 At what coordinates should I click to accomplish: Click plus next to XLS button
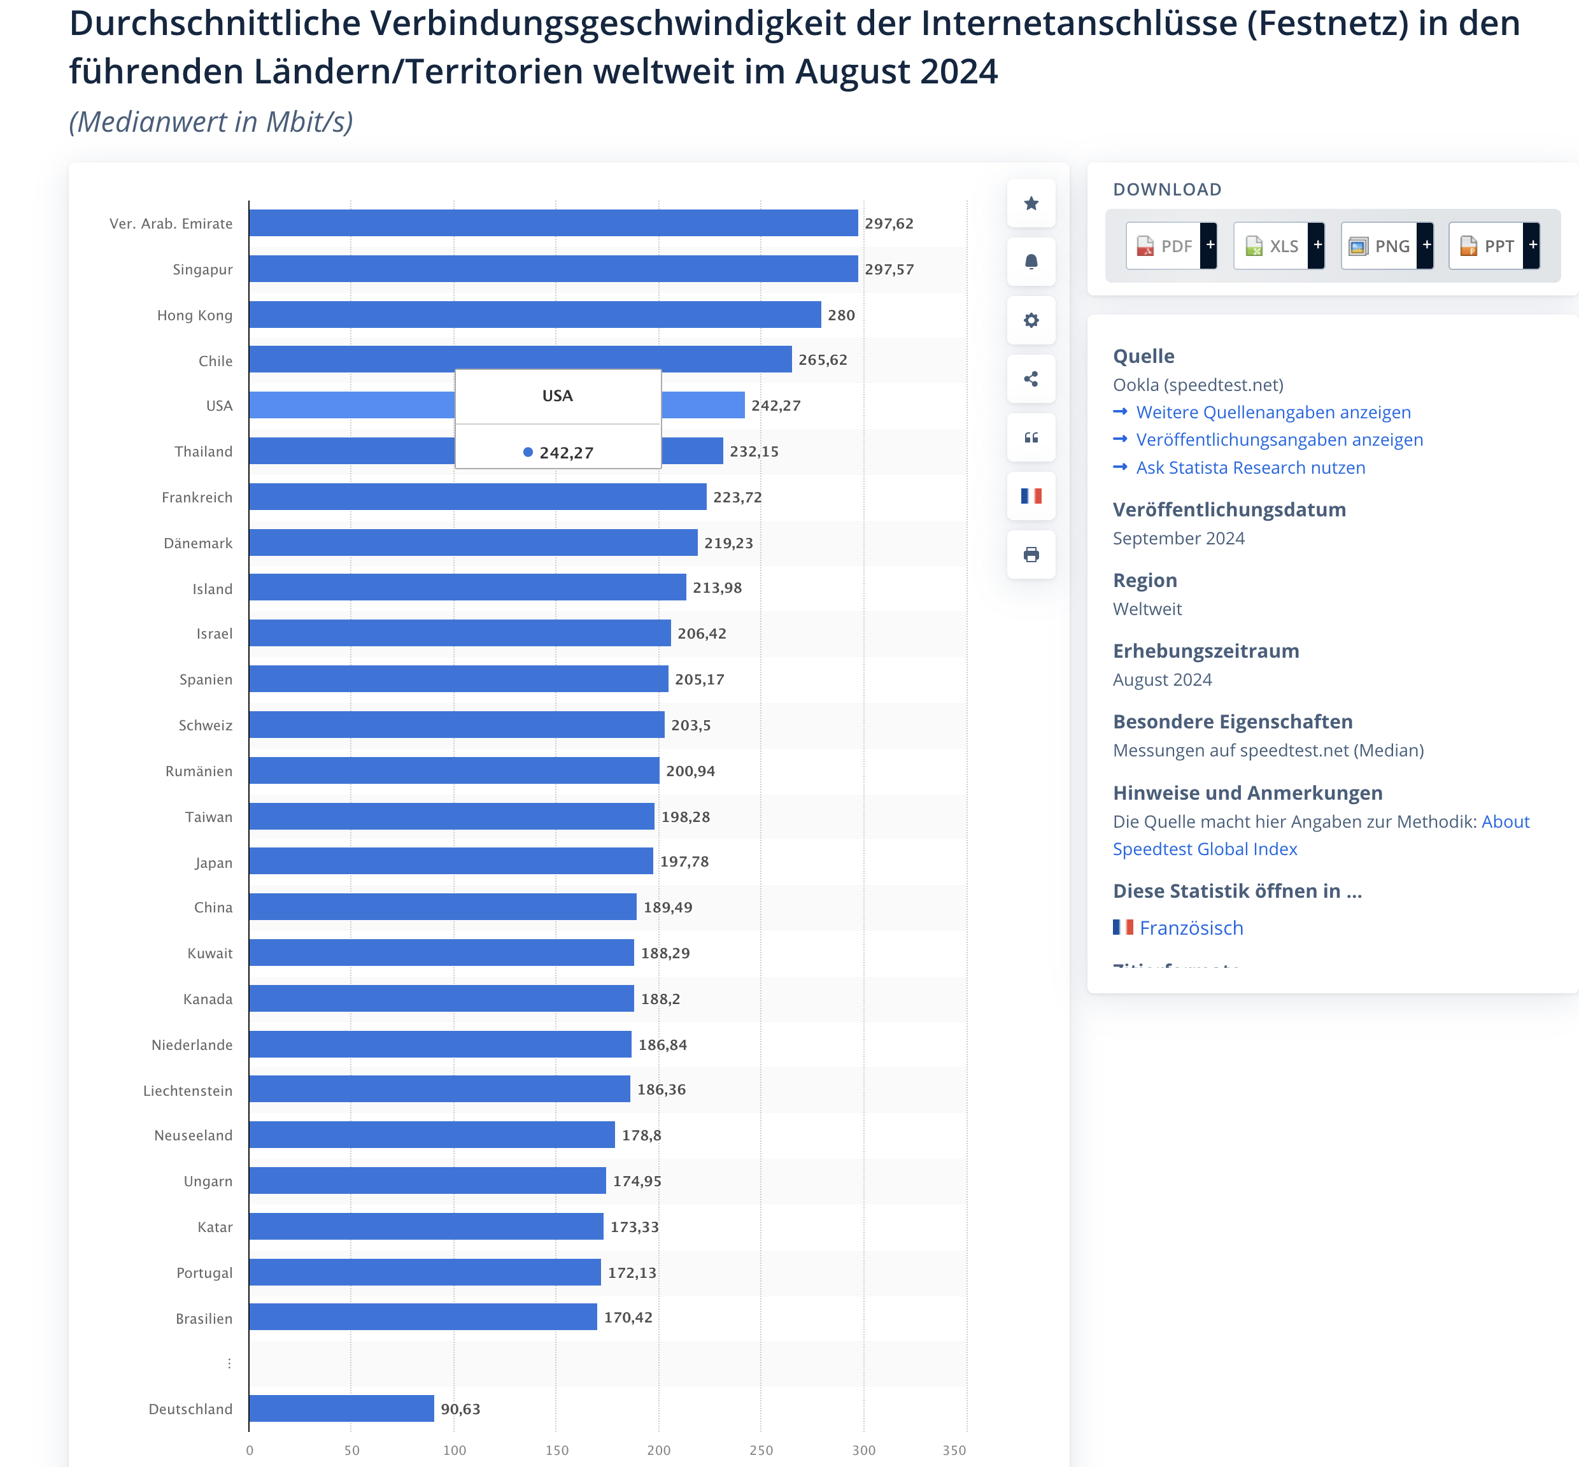click(x=1317, y=246)
